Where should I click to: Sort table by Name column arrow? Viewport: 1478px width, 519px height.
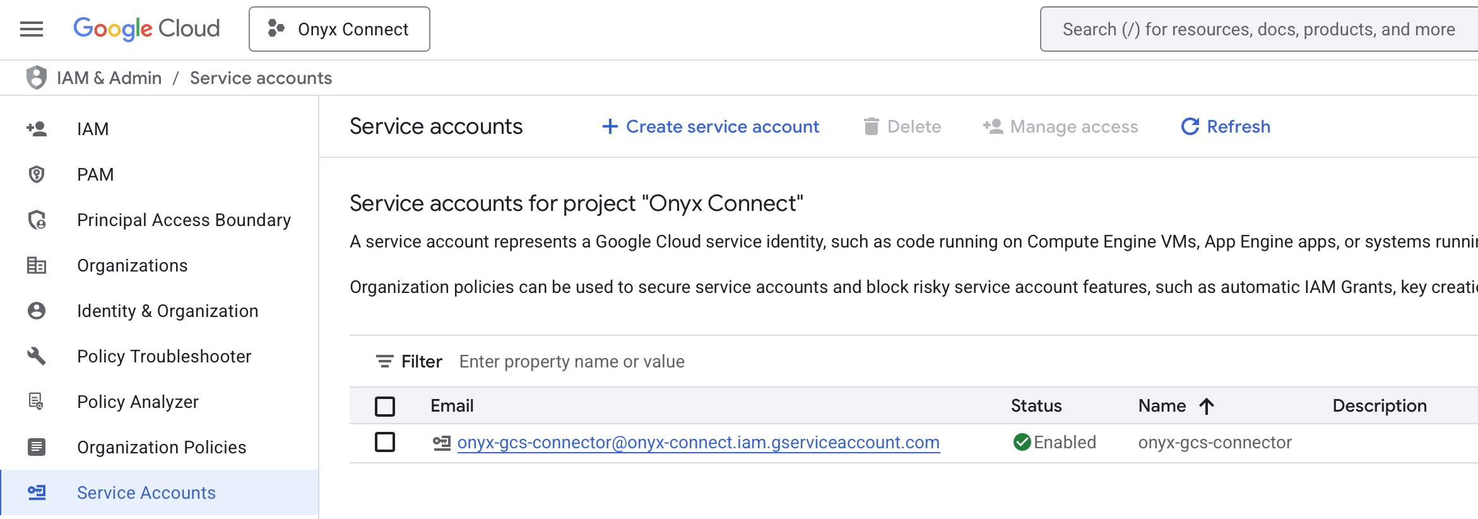(x=1206, y=406)
